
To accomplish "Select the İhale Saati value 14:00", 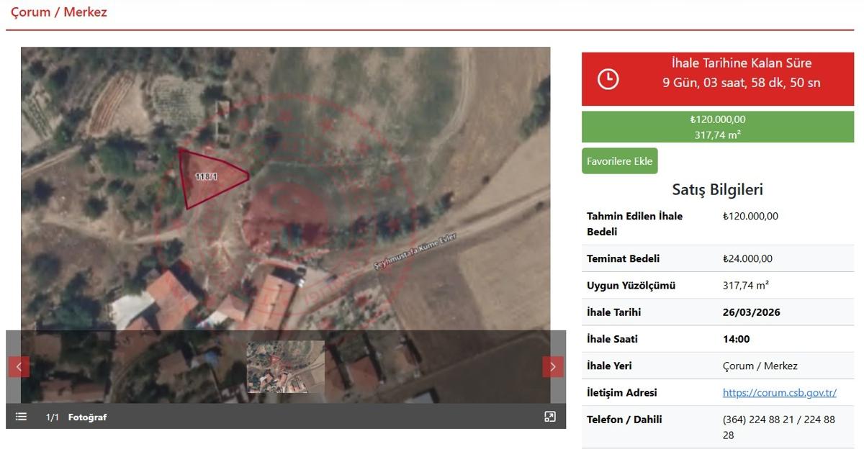I will tap(736, 339).
